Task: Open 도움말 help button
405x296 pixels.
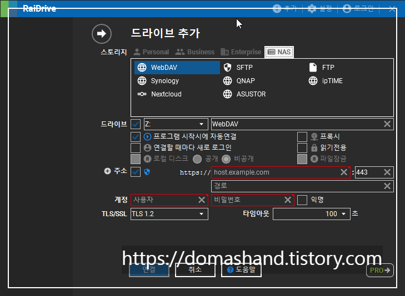Action: pos(241,270)
